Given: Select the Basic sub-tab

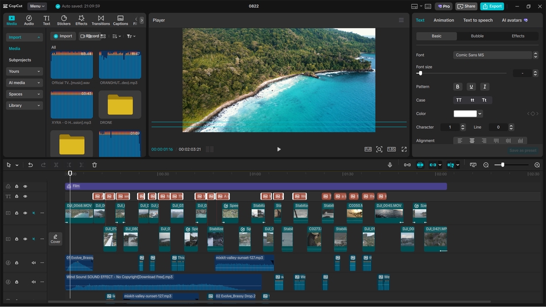Looking at the screenshot, I should (x=436, y=36).
